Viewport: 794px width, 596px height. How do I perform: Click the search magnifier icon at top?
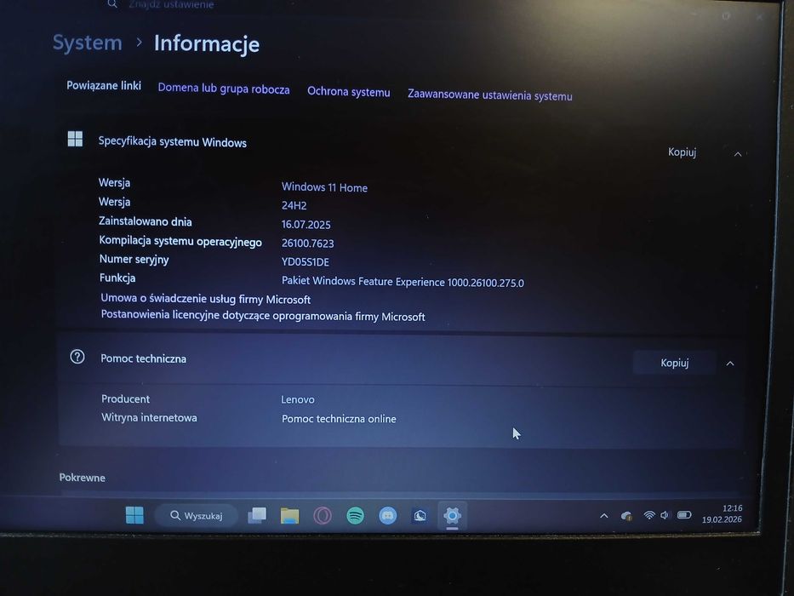point(112,4)
